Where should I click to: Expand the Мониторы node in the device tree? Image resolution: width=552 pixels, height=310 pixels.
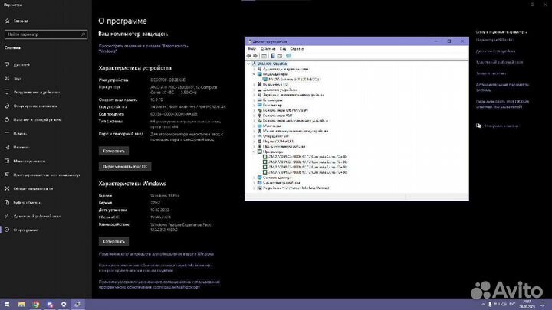pyautogui.click(x=255, y=126)
